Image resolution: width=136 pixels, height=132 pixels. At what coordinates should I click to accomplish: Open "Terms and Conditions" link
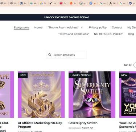pyautogui.click(x=74, y=34)
